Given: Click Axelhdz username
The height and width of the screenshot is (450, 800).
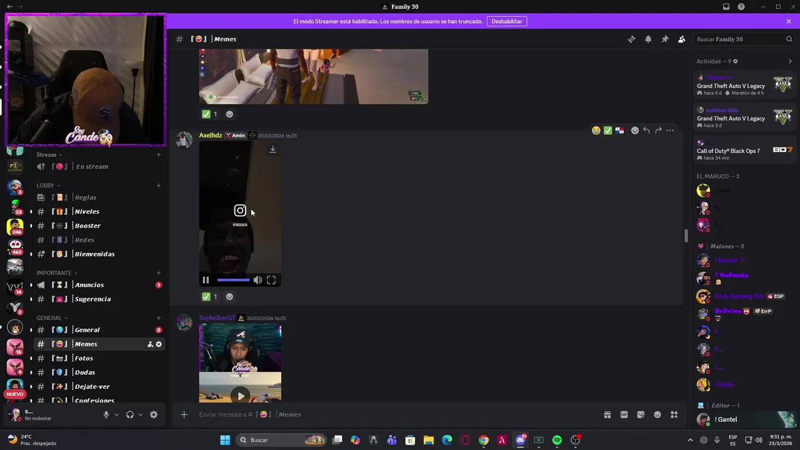Looking at the screenshot, I should 211,135.
